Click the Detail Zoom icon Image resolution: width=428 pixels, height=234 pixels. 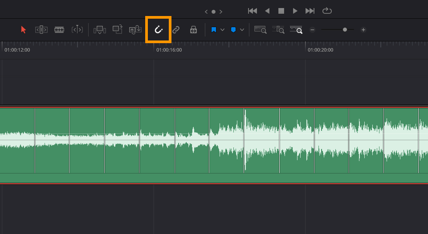[x=278, y=30]
